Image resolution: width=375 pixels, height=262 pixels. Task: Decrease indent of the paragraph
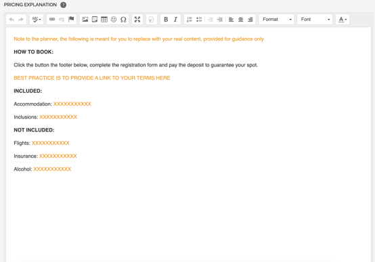click(x=211, y=20)
